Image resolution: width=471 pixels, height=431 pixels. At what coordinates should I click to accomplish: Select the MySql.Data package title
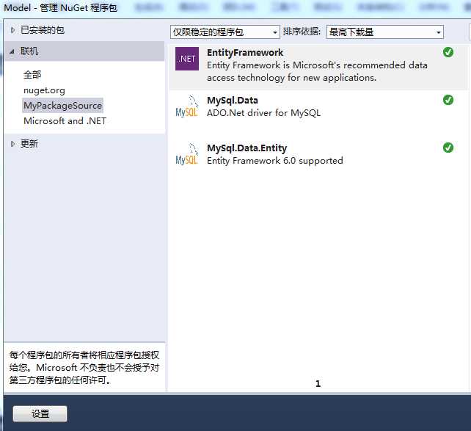coord(232,100)
